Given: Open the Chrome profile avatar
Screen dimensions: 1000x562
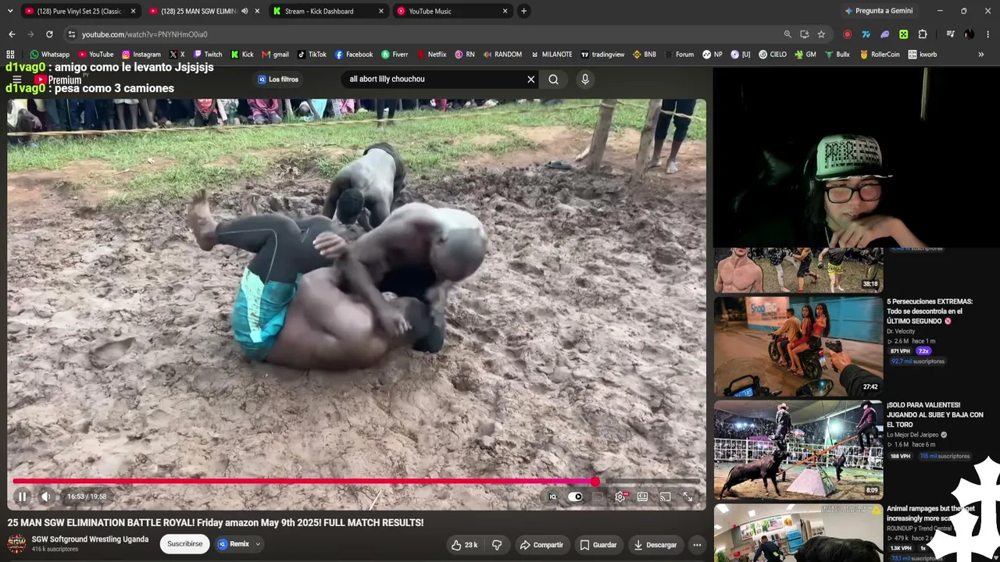Looking at the screenshot, I should pyautogui.click(x=970, y=34).
